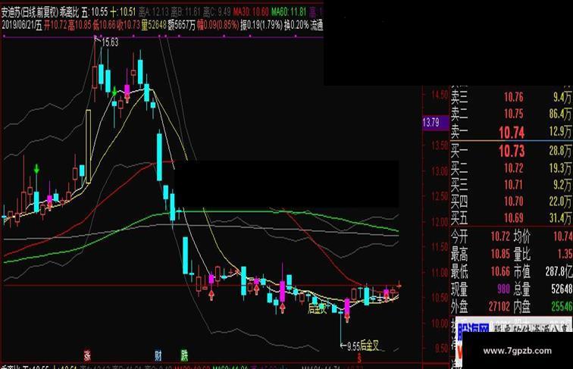Viewport: 573px width, 369px height.
Task: Select the 买五 10.69 bid row
Action: (x=512, y=218)
